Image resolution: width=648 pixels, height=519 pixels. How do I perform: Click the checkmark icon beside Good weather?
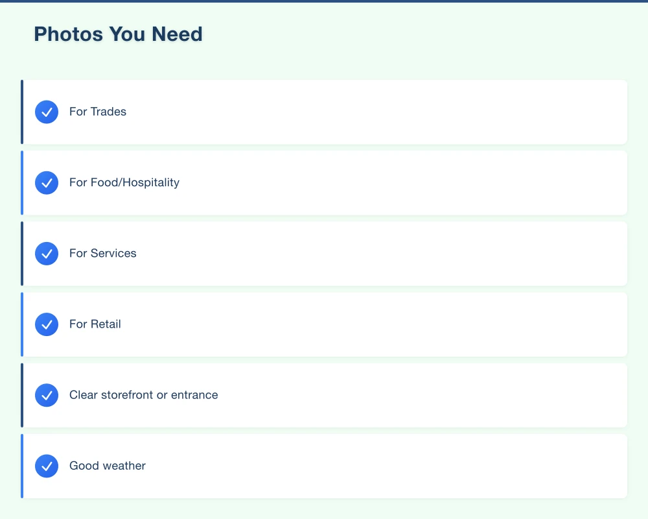pos(47,466)
